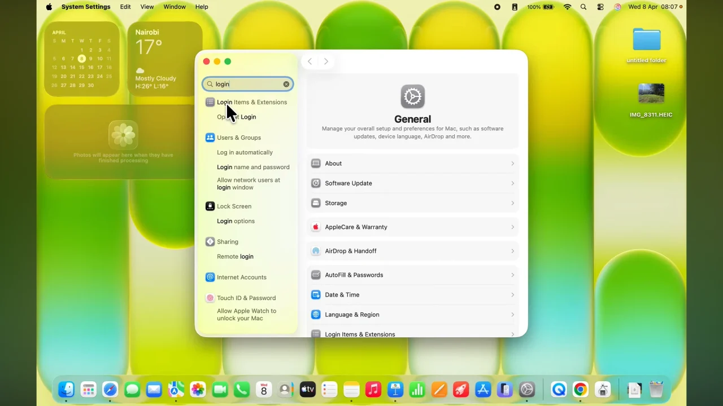Viewport: 723px width, 406px height.
Task: Select the Touch ID & Password icon
Action: point(210,298)
